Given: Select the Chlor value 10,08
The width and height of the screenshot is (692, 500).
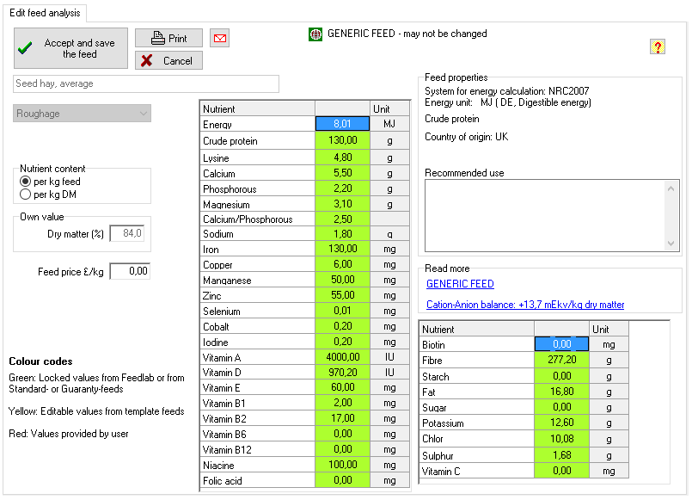Looking at the screenshot, I should click(561, 438).
